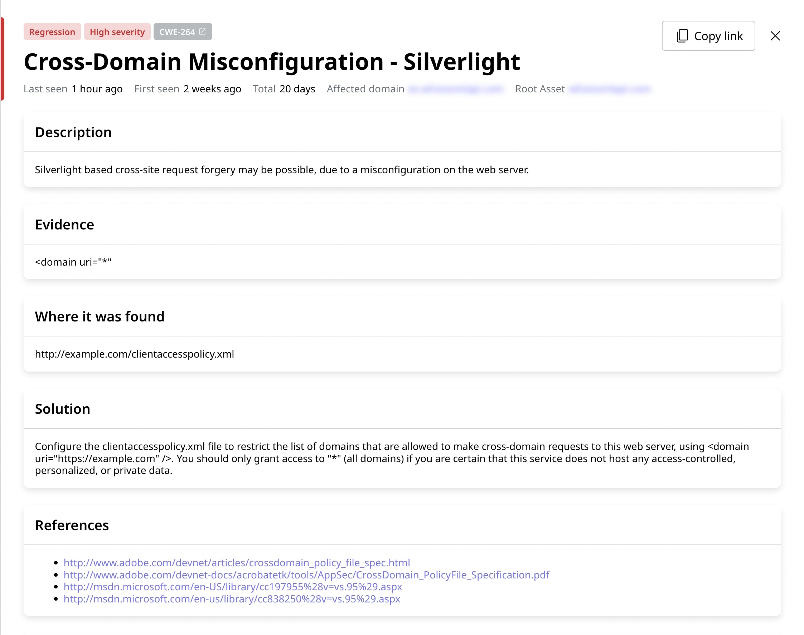This screenshot has height=635, width=804.
Task: Click the Solution section header
Action: click(62, 409)
